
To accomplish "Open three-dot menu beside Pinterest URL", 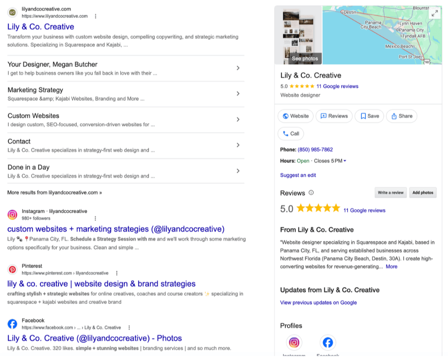I will click(x=117, y=273).
